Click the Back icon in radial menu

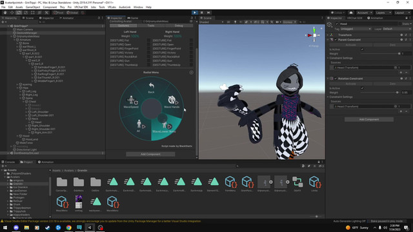click(x=151, y=88)
